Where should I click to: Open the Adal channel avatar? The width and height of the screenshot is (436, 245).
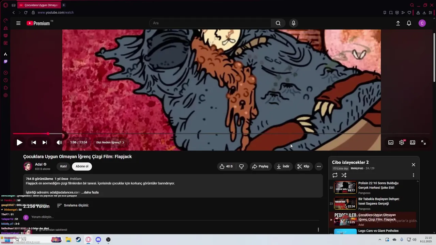[28, 166]
